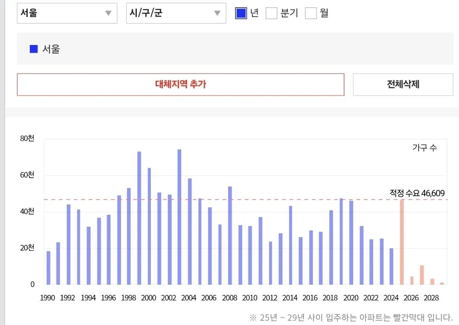Enable the 월 monthly checkbox

pos(311,14)
